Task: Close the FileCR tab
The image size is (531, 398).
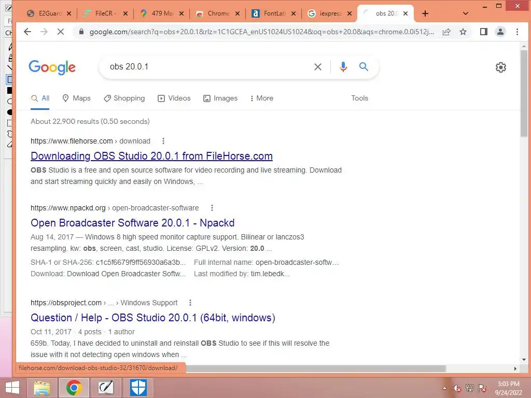Action: pyautogui.click(x=125, y=13)
